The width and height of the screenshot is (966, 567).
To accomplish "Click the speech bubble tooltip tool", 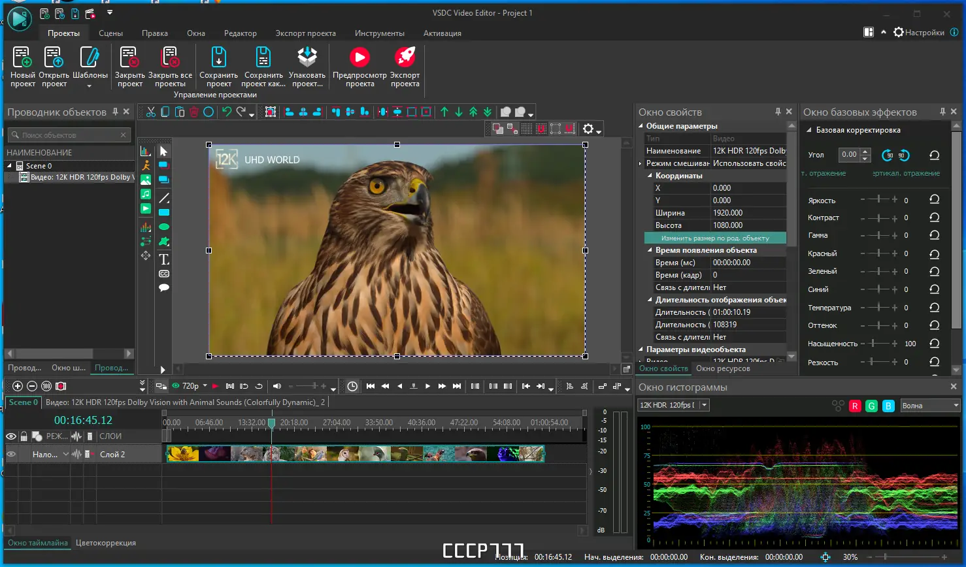I will click(164, 287).
